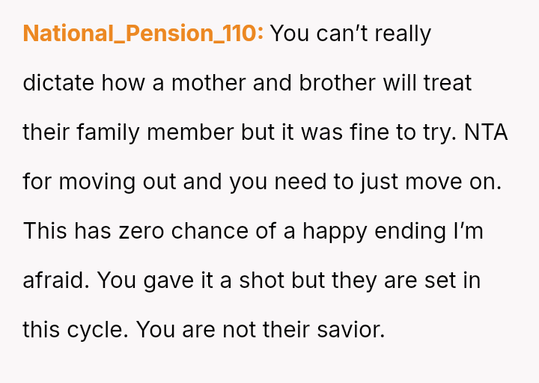Click the words "set in"

click(x=454, y=281)
